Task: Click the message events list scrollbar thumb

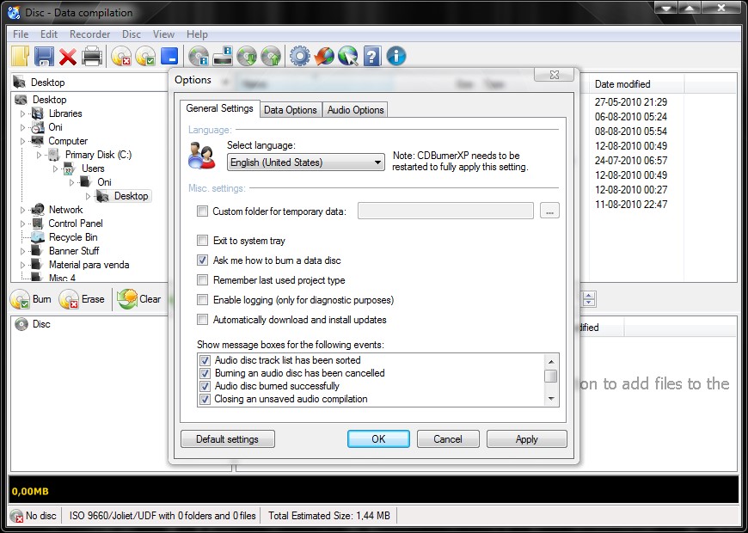Action: click(551, 376)
